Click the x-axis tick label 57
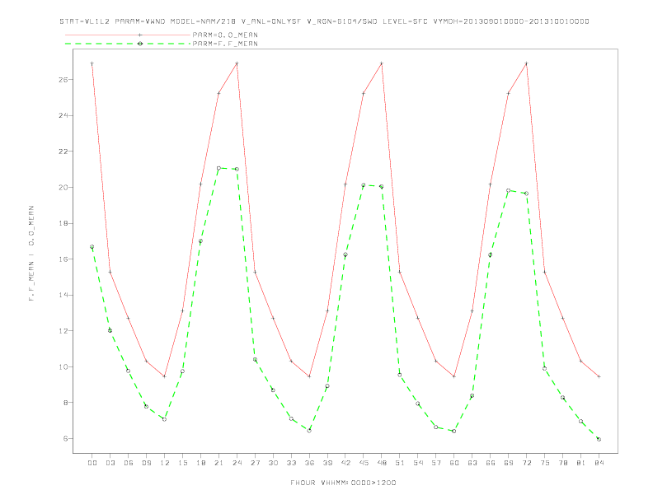Image resolution: width=653 pixels, height=504 pixels. pyautogui.click(x=436, y=463)
